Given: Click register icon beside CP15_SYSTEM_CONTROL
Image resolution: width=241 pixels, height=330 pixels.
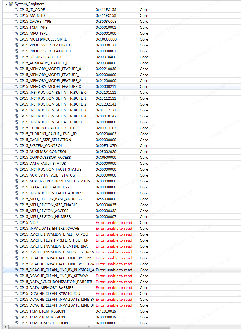Looking at the screenshot, I should 16,146.
